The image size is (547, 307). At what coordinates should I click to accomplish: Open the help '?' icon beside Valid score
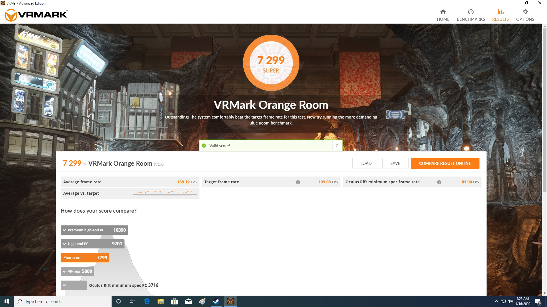pyautogui.click(x=337, y=145)
